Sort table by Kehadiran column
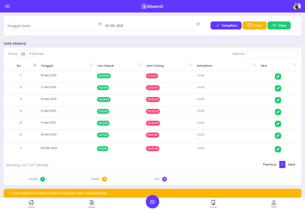The image size is (305, 210). [253, 65]
